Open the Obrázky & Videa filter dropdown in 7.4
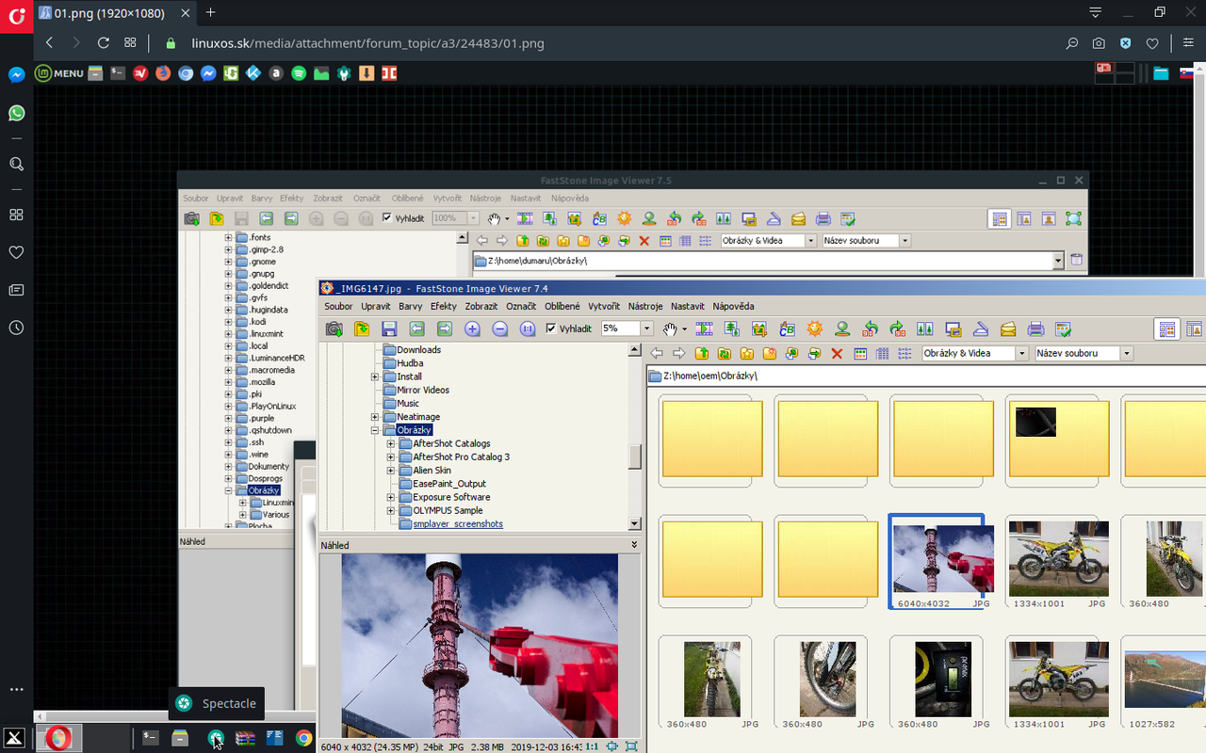 [x=1021, y=354]
